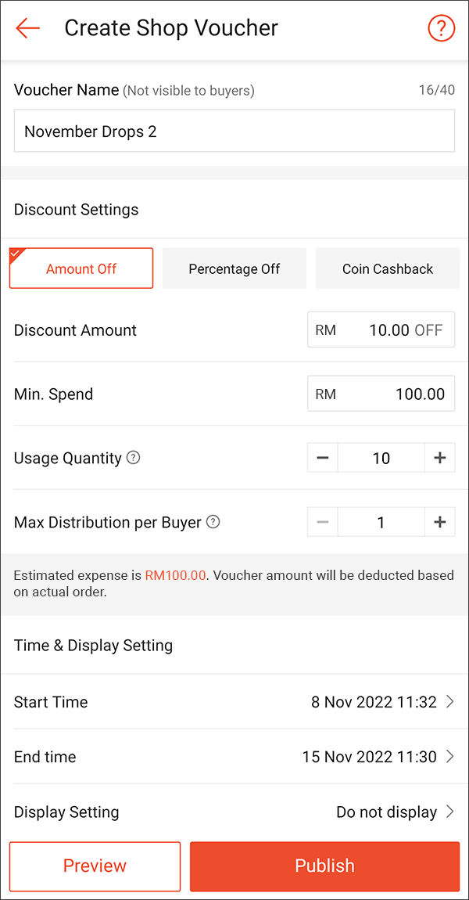Click the Discount Amount field showing RM 10.00

pos(381,329)
